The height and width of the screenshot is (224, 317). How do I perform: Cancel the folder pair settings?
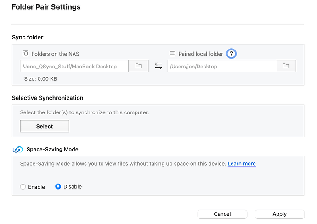pyautogui.click(x=222, y=214)
